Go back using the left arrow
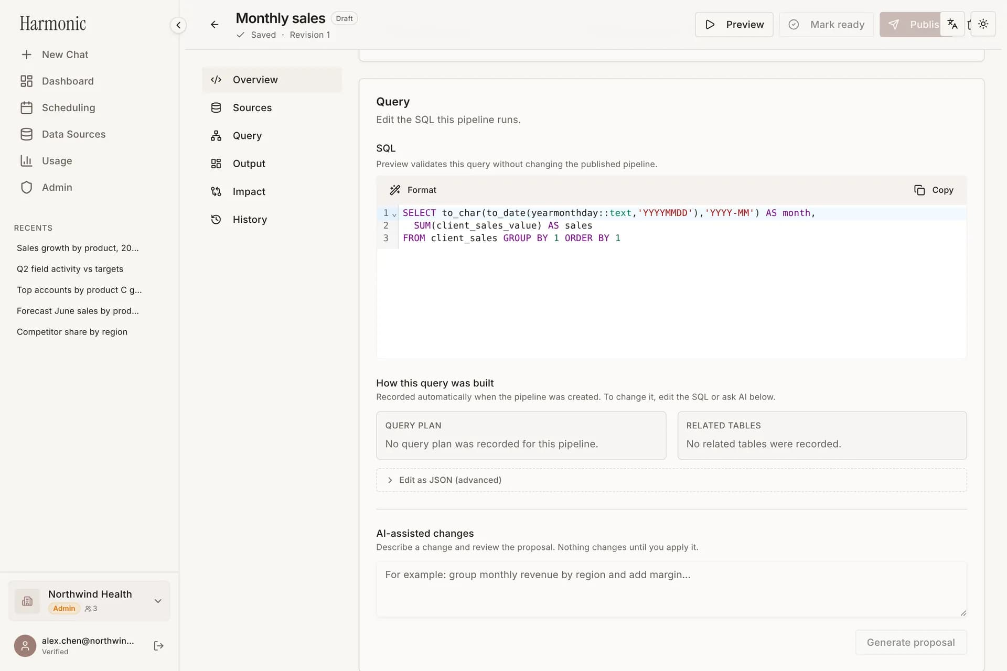1007x671 pixels. point(215,25)
